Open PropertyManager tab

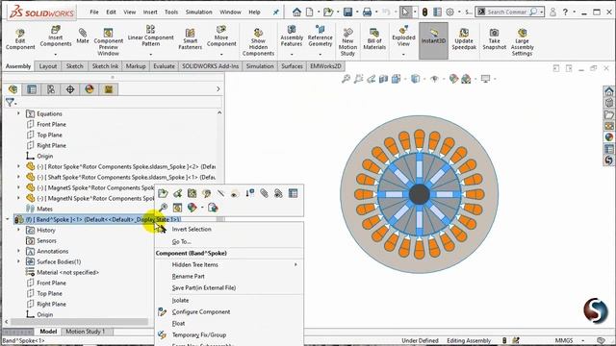click(32, 89)
